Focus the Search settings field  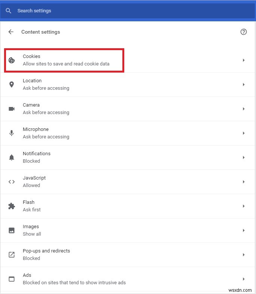(x=128, y=11)
